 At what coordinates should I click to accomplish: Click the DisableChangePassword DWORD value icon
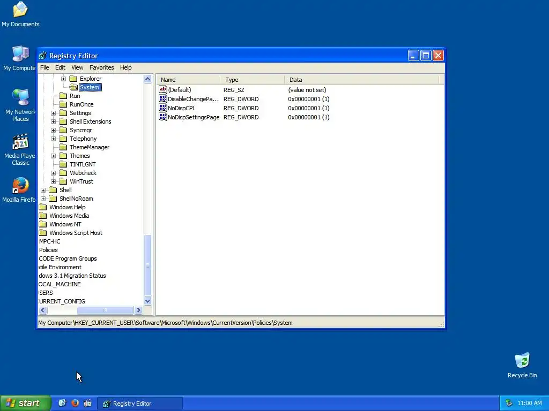[163, 99]
